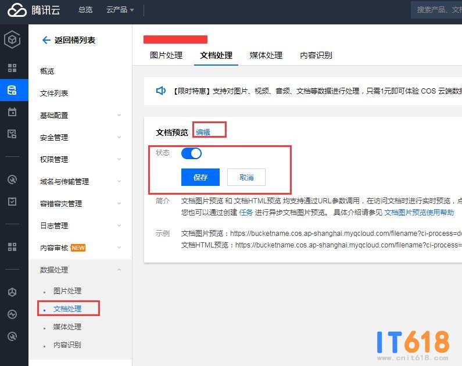The width and height of the screenshot is (462, 366).
Task: Click 返回桶列表 to go back
Action: 75,40
